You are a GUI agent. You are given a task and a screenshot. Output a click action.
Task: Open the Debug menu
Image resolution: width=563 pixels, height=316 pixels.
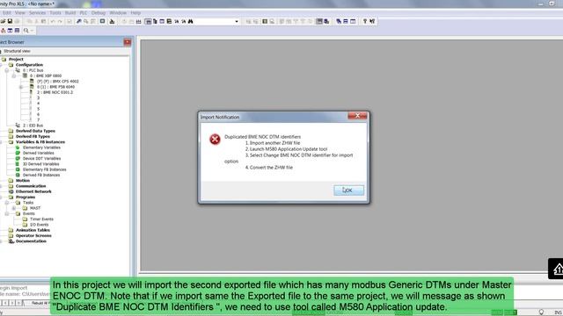[x=98, y=12]
